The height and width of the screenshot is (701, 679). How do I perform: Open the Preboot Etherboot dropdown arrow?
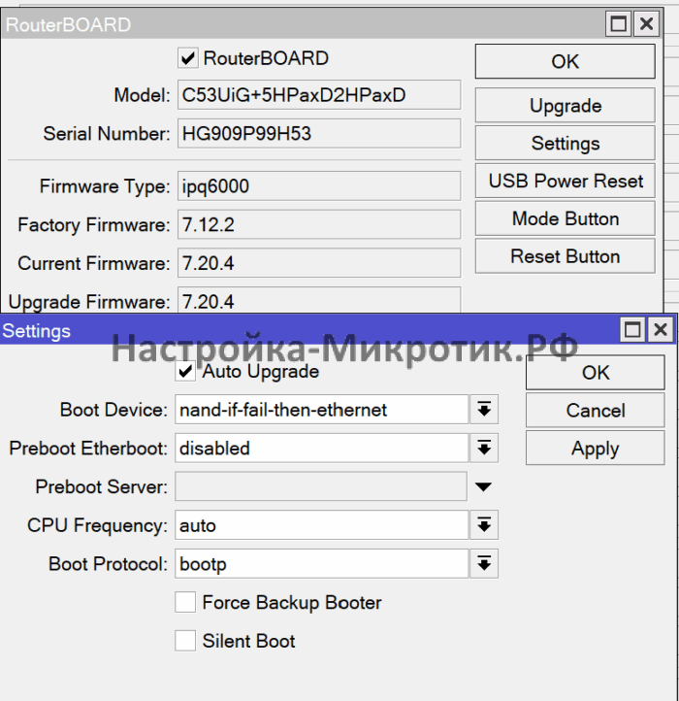[x=483, y=449]
